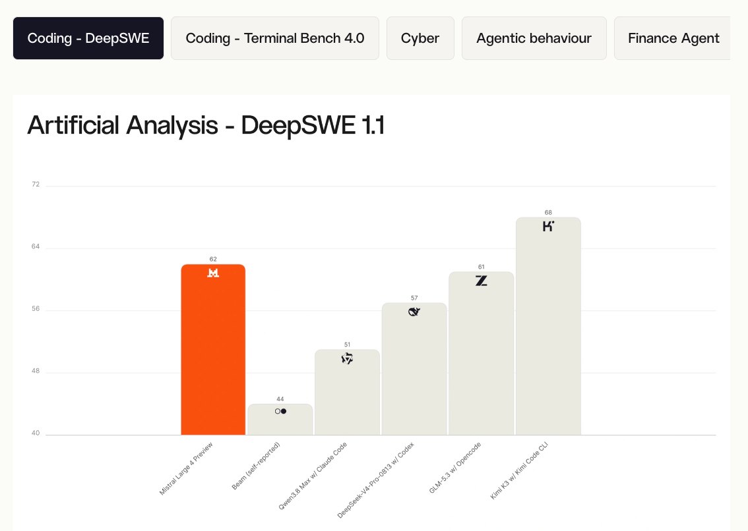Screen dimensions: 748x531
Task: Click the Qwen logo on the 51 bar
Action: [x=347, y=358]
